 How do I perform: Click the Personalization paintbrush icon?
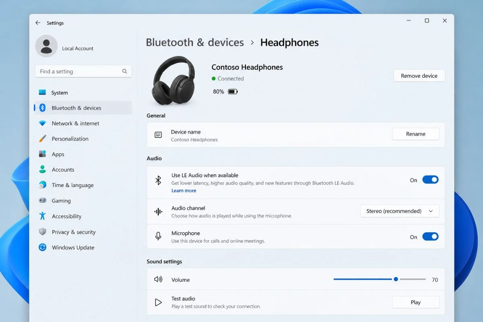(x=42, y=138)
